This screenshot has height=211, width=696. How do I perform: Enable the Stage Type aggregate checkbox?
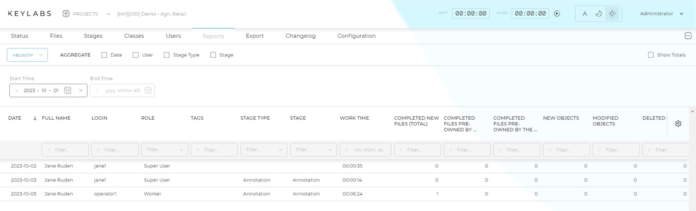167,55
